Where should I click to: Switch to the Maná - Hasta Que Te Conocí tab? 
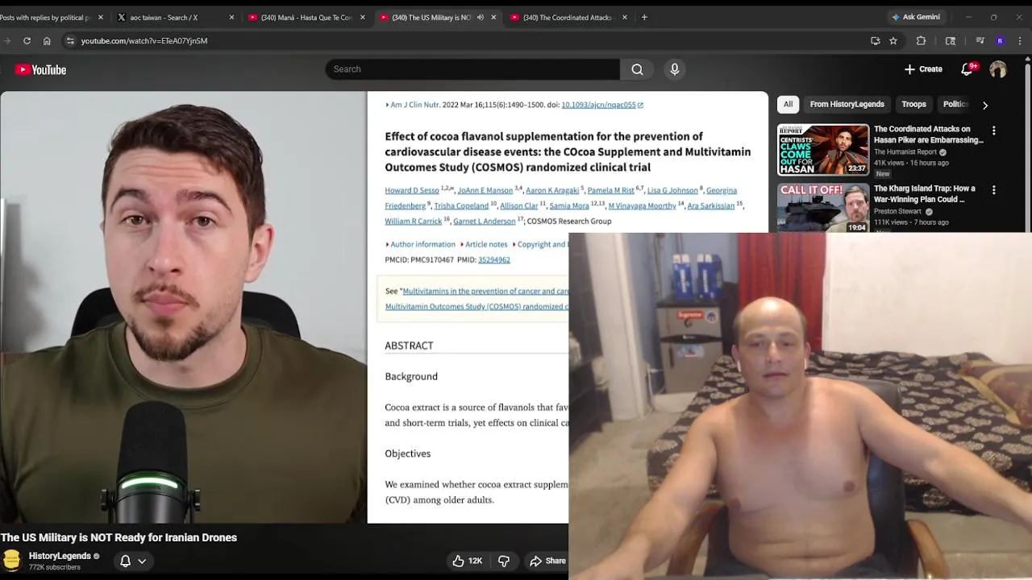(x=306, y=17)
